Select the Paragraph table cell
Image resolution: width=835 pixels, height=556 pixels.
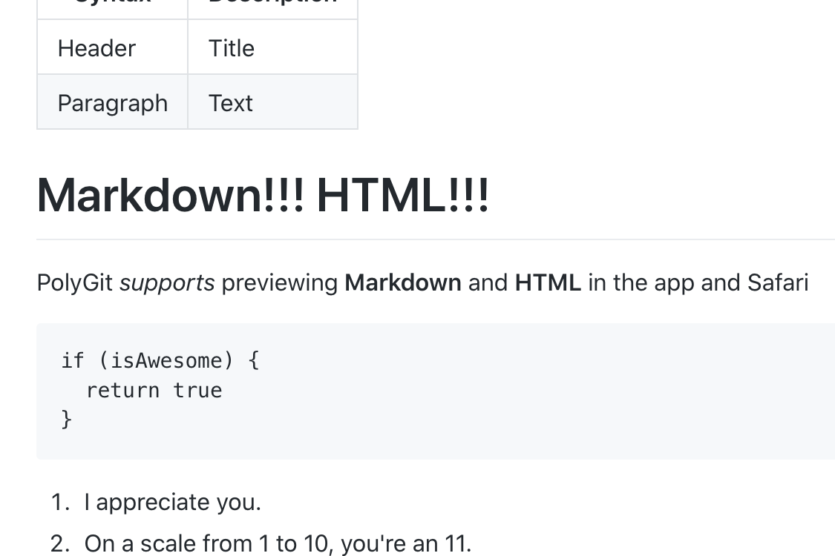point(112,102)
